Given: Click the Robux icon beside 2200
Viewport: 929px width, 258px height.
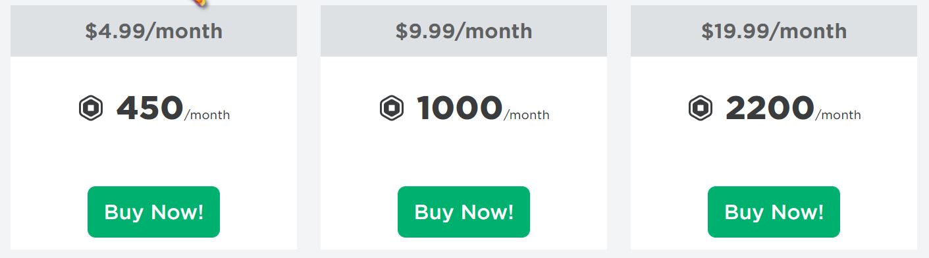Looking at the screenshot, I should tap(701, 109).
